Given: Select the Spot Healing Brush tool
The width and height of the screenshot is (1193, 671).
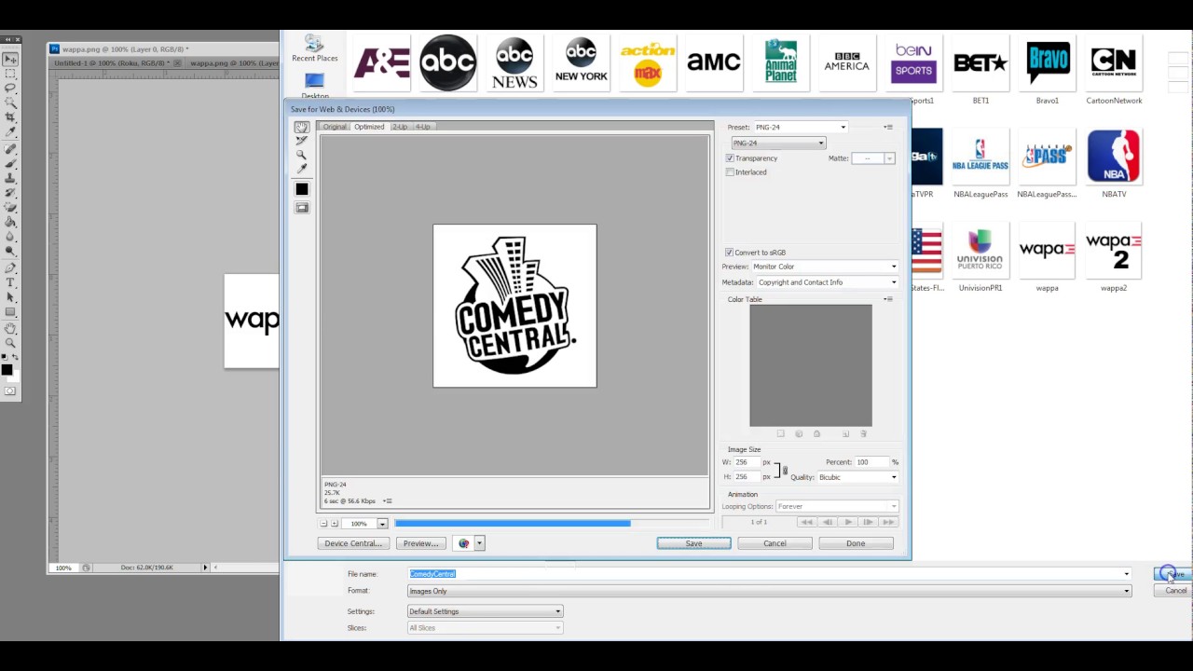Looking at the screenshot, I should pyautogui.click(x=10, y=149).
